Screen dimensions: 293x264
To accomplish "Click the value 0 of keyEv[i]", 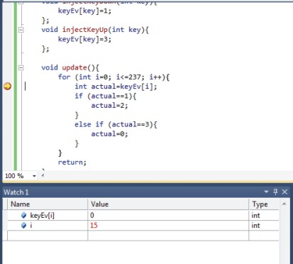I will pyautogui.click(x=92, y=215).
